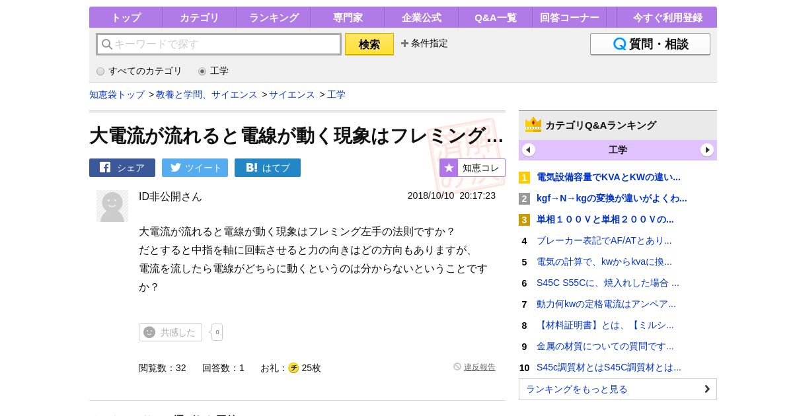Open ranking 7: 動力何kwの定格電流
This screenshot has width=793, height=416.
[x=606, y=304]
